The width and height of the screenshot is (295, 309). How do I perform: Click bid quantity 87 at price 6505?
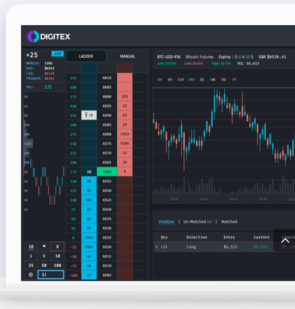[89, 275]
